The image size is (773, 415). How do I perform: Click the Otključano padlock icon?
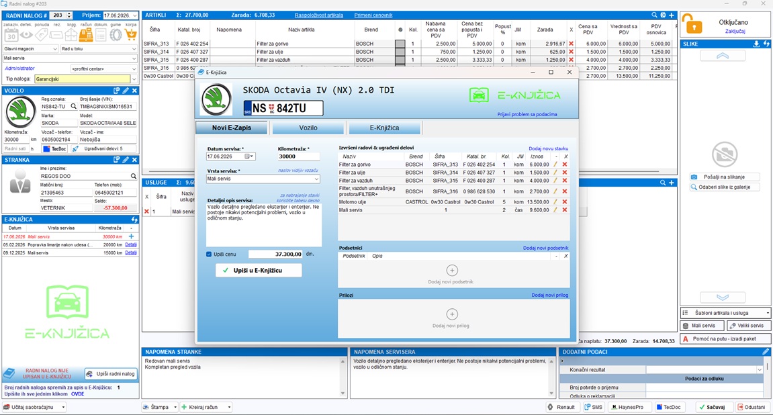(692, 24)
